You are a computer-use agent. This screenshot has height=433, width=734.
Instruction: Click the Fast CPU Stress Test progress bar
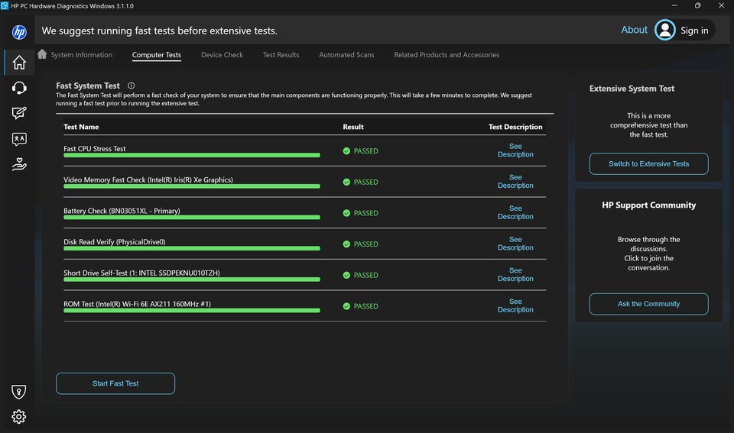point(192,155)
